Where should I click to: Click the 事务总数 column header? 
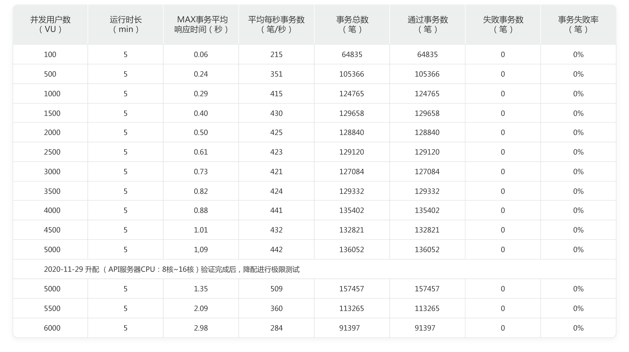coord(352,25)
